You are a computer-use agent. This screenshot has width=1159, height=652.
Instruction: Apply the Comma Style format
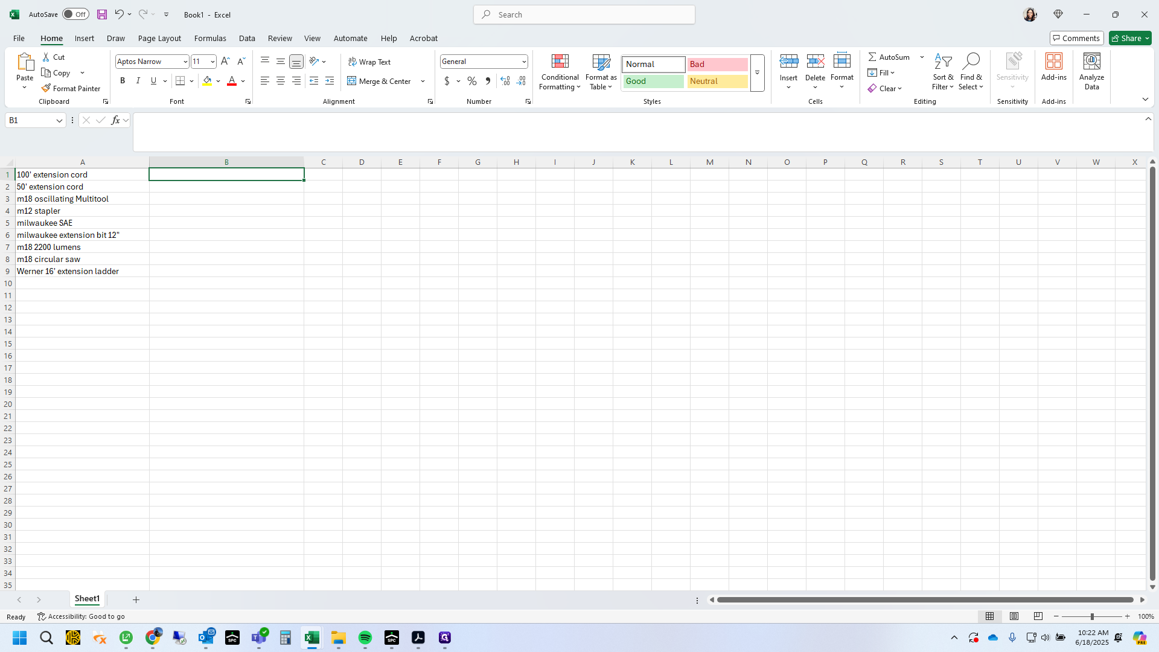click(488, 81)
